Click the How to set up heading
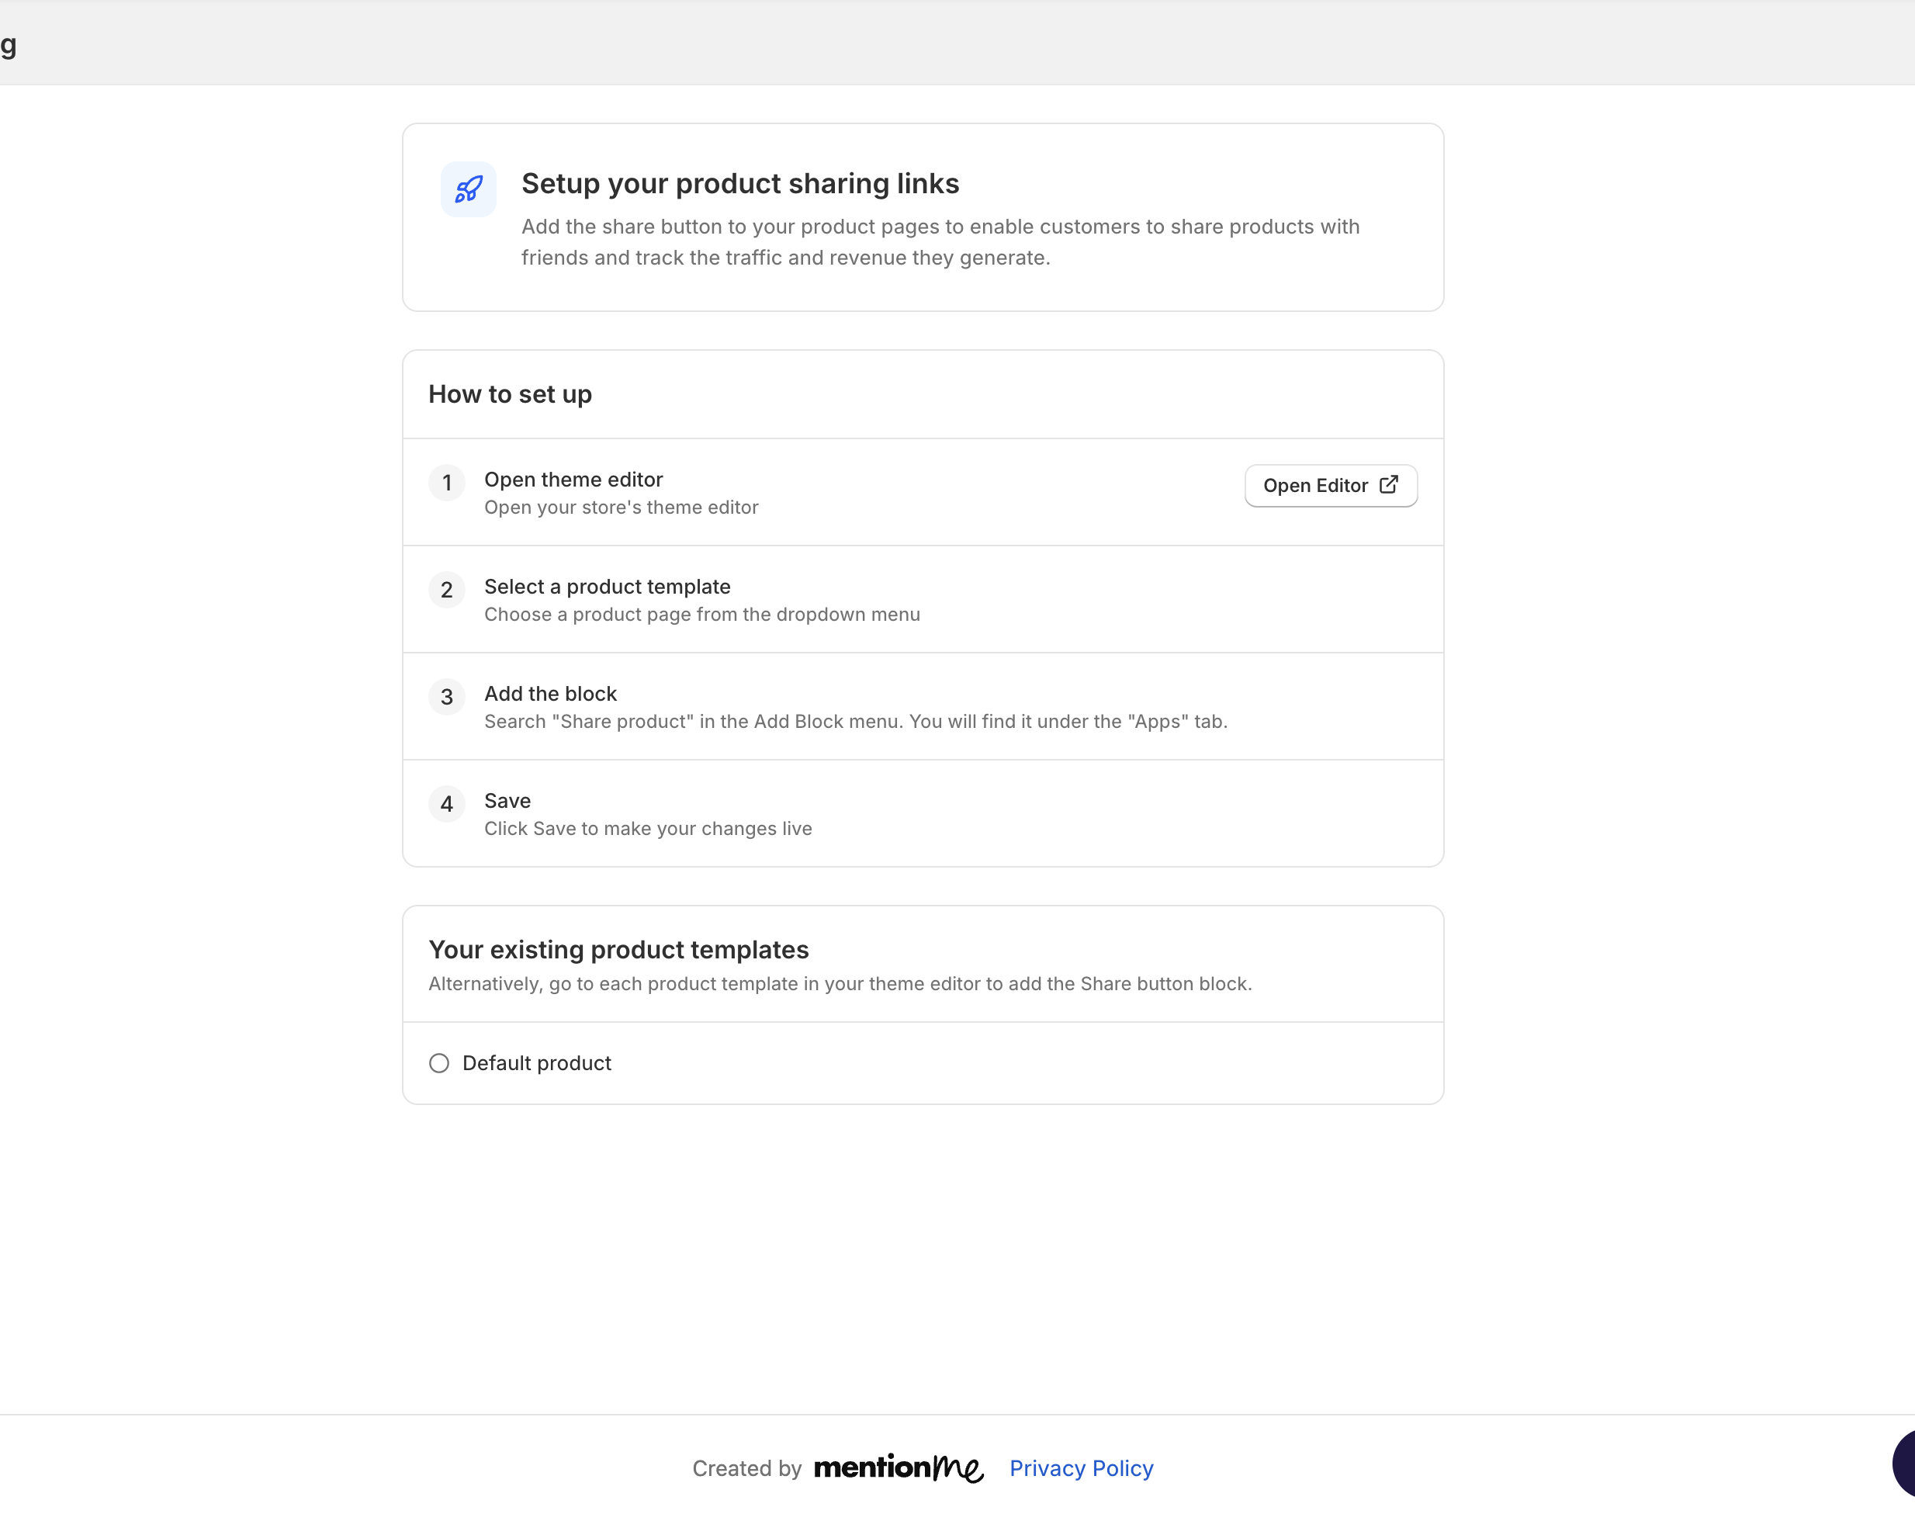The width and height of the screenshot is (1915, 1521). (510, 393)
